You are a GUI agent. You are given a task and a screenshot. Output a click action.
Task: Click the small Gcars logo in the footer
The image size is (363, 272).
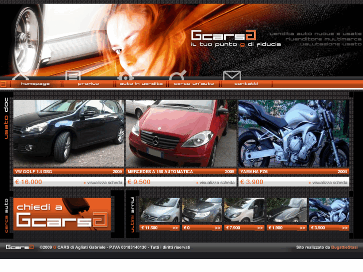click(x=19, y=247)
